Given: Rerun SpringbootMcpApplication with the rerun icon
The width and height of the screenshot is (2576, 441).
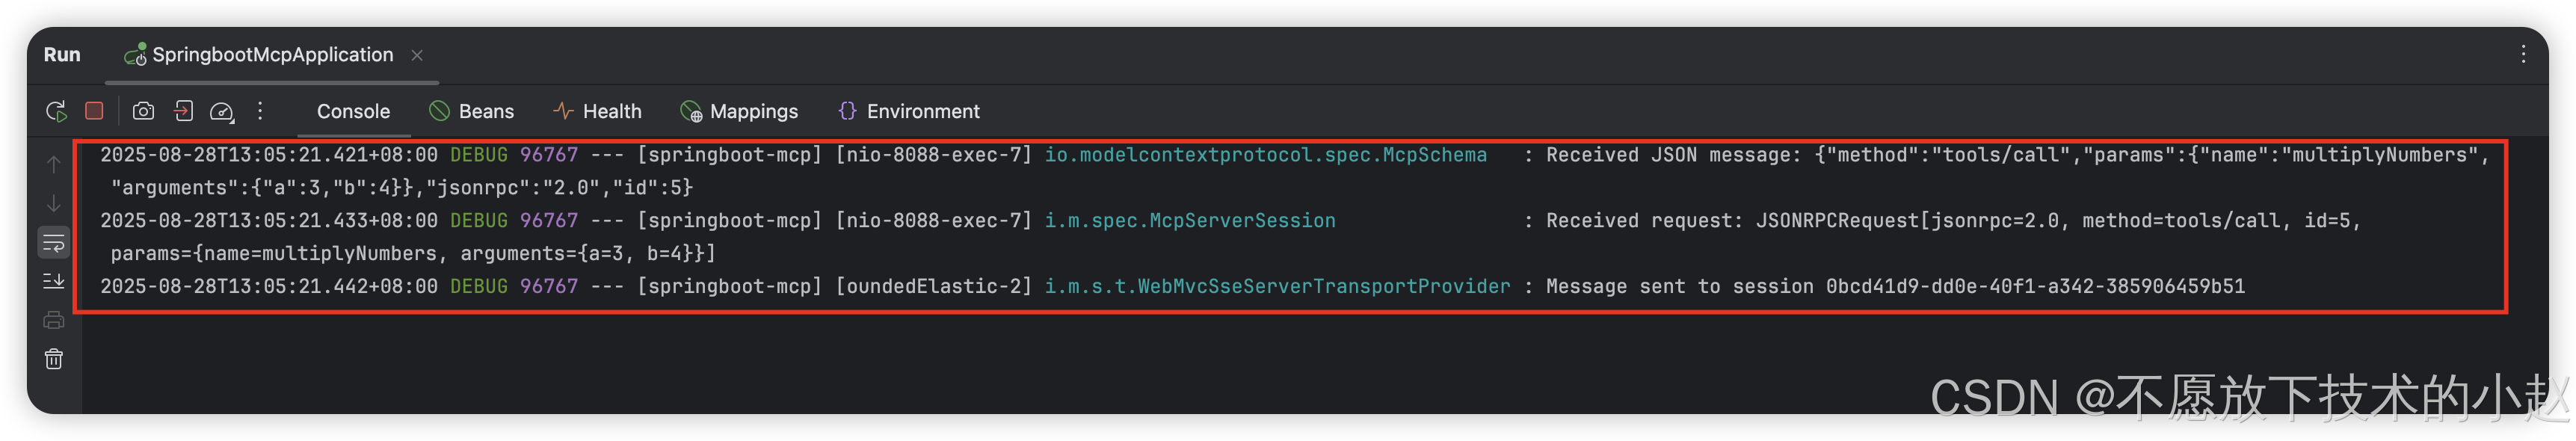Looking at the screenshot, I should click(x=56, y=111).
